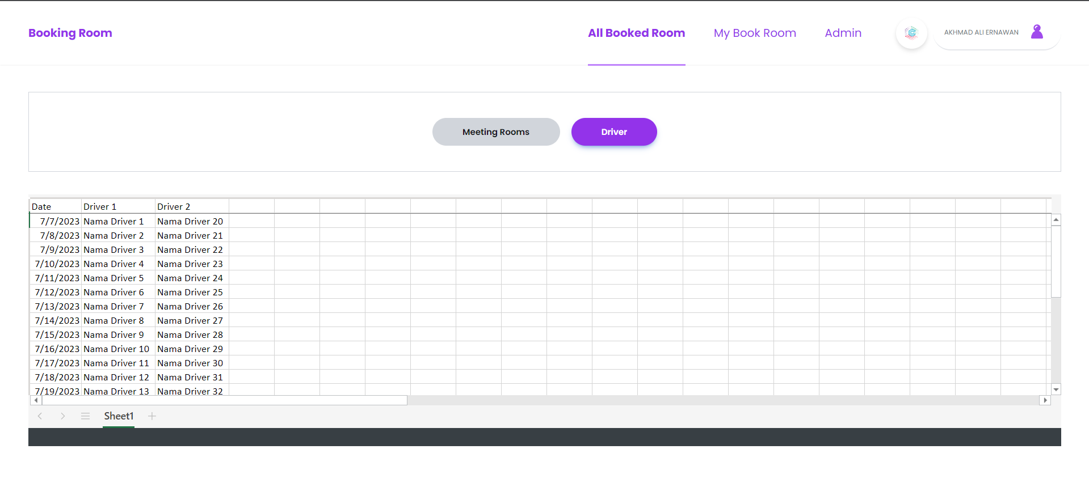The width and height of the screenshot is (1089, 500).
Task: Select the cell Nama Driver 7
Action: (118, 306)
